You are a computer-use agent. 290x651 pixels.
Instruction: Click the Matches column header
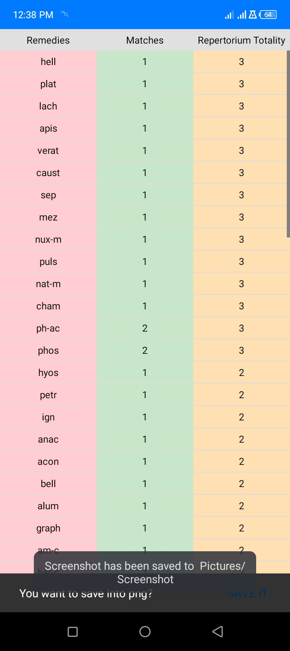coord(145,40)
